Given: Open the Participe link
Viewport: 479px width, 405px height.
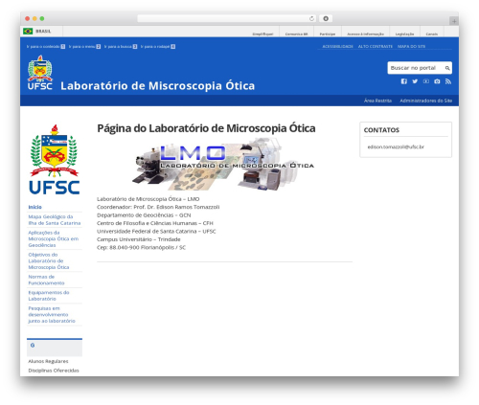Looking at the screenshot, I should (328, 34).
